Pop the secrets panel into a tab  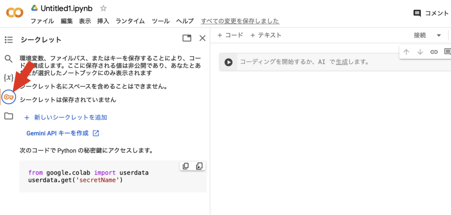(x=187, y=38)
